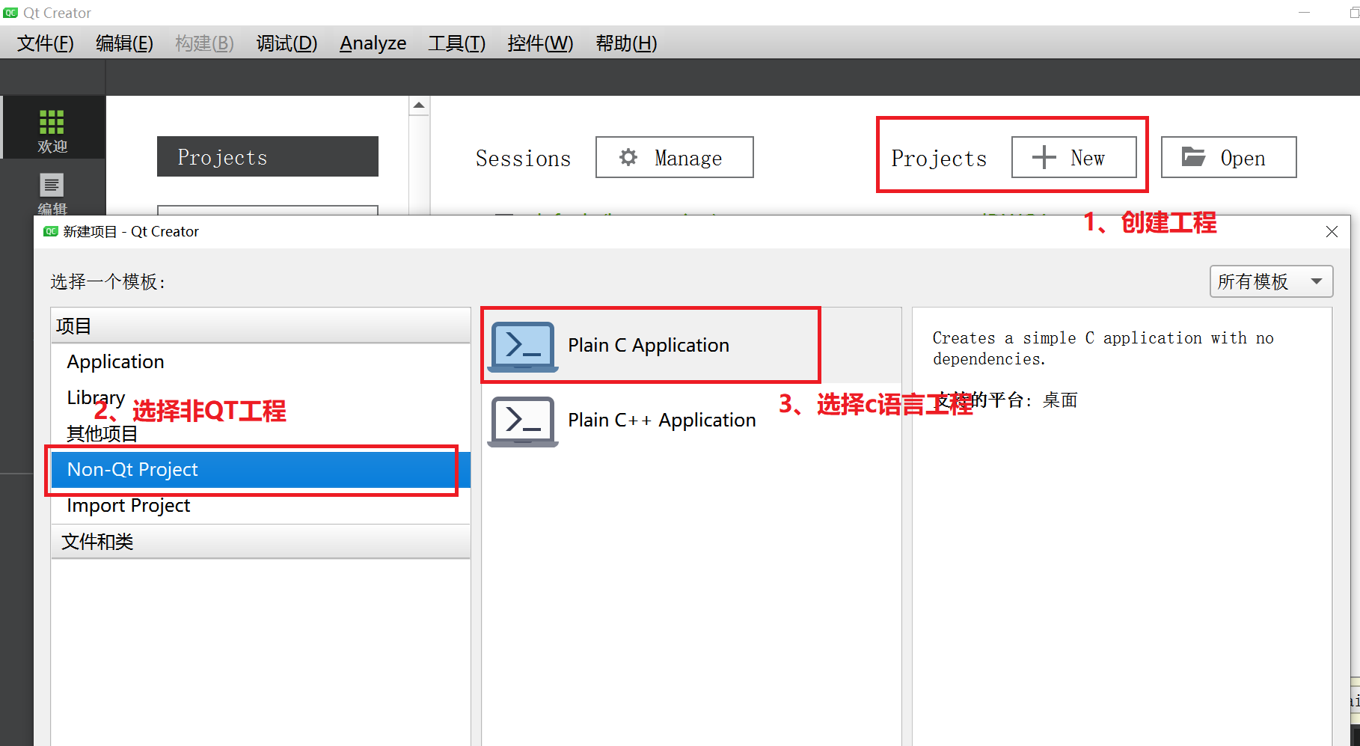Open the 所有模板 template filter dropdown
Viewport: 1360px width, 746px height.
click(1270, 281)
